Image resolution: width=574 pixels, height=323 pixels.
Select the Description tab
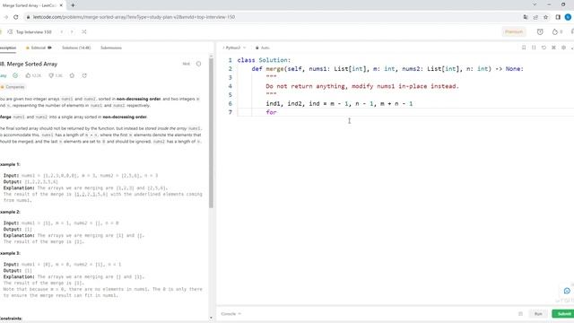coord(8,48)
